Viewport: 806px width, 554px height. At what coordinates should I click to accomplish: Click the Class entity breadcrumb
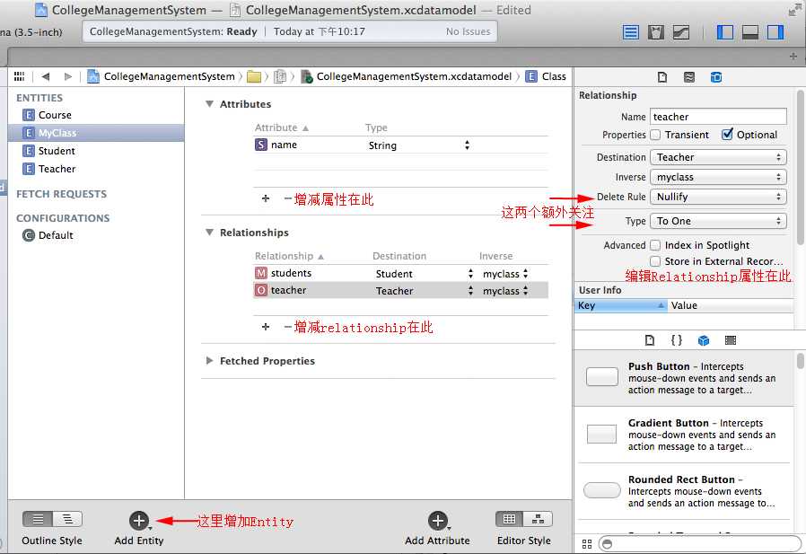[546, 76]
